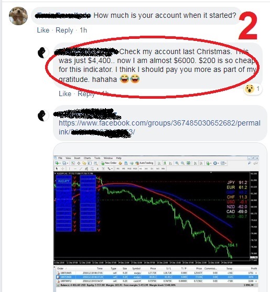Click the search magnifier icon in MetaTrader

(250, 163)
